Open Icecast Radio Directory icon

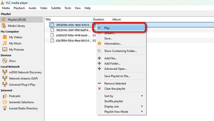[4, 108]
